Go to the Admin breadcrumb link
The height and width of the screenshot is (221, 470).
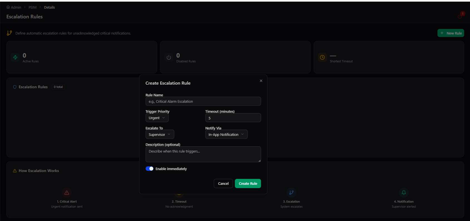16,7
